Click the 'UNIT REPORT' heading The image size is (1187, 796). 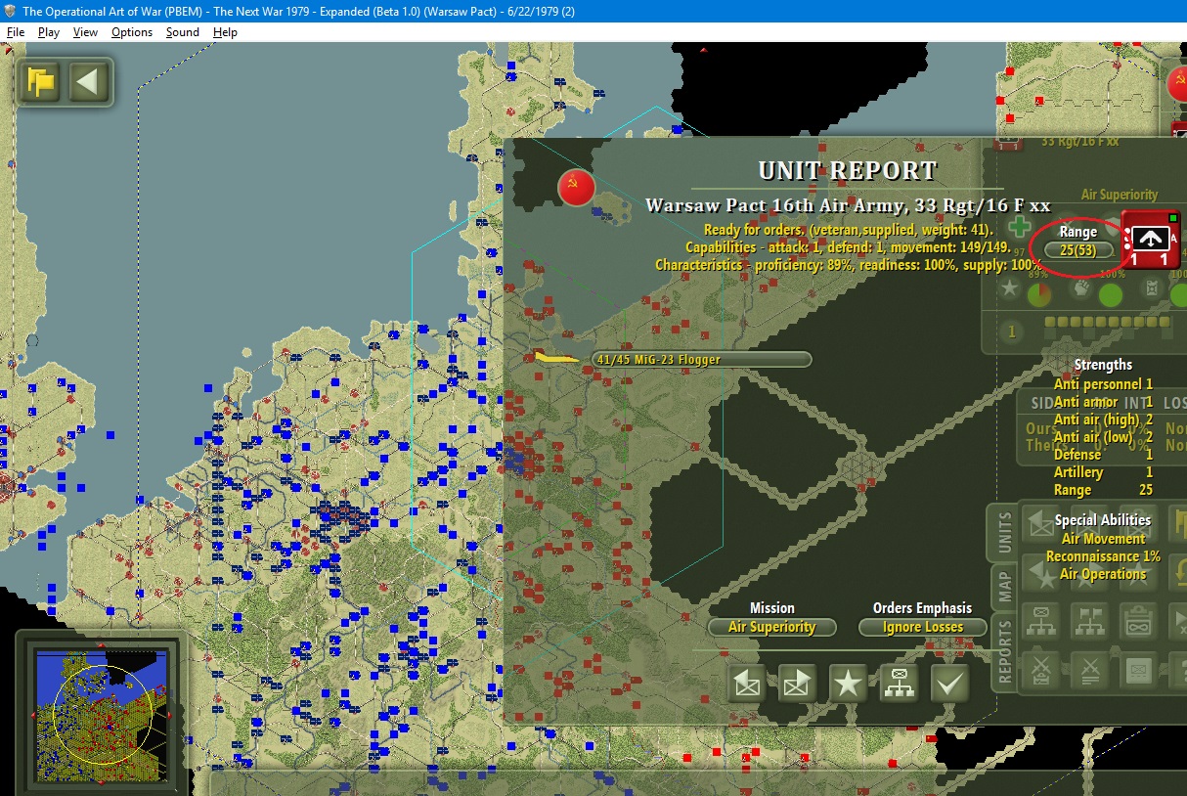(x=848, y=171)
